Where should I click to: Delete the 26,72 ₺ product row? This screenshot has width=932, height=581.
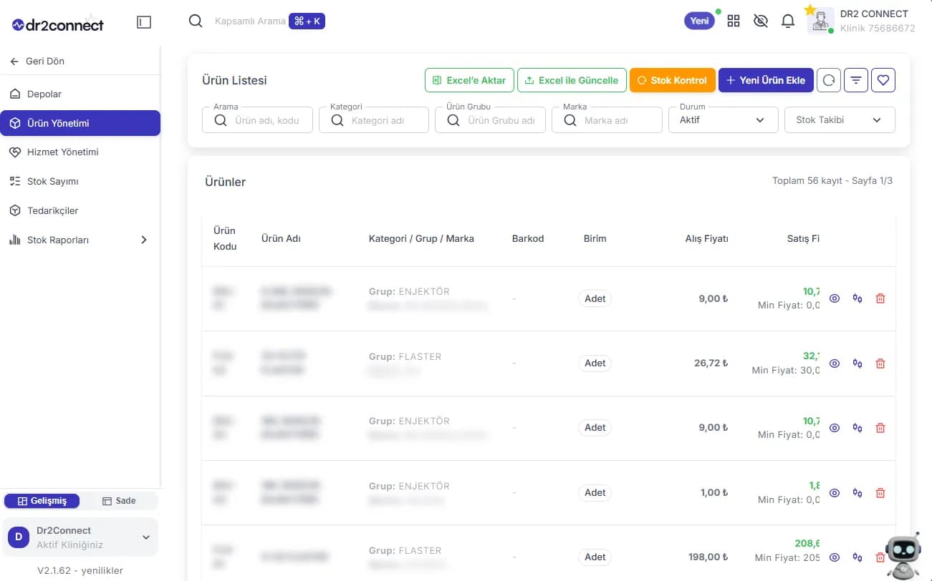click(x=880, y=363)
